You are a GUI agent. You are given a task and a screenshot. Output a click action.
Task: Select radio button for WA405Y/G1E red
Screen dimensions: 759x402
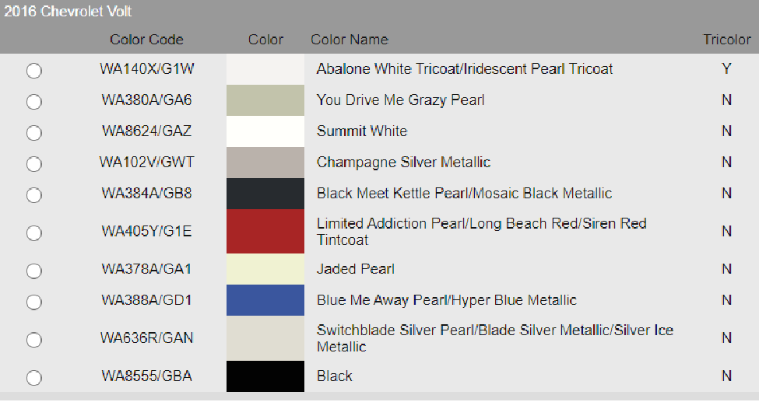[x=34, y=232]
